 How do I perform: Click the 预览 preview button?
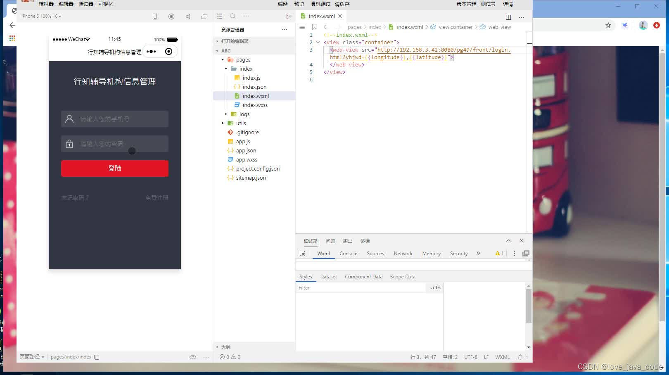coord(299,4)
